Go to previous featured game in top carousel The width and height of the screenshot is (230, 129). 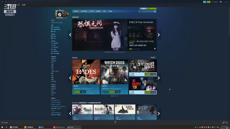[x=70, y=35]
